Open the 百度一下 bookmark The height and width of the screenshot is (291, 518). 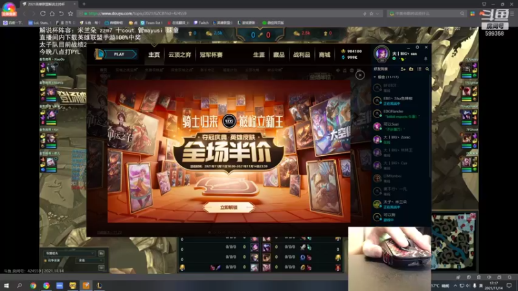(12, 23)
